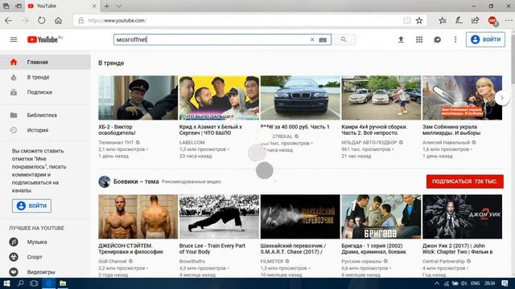The width and height of the screenshot is (515, 289).
Task: Open File Explorer from the taskbar
Action: (63, 283)
